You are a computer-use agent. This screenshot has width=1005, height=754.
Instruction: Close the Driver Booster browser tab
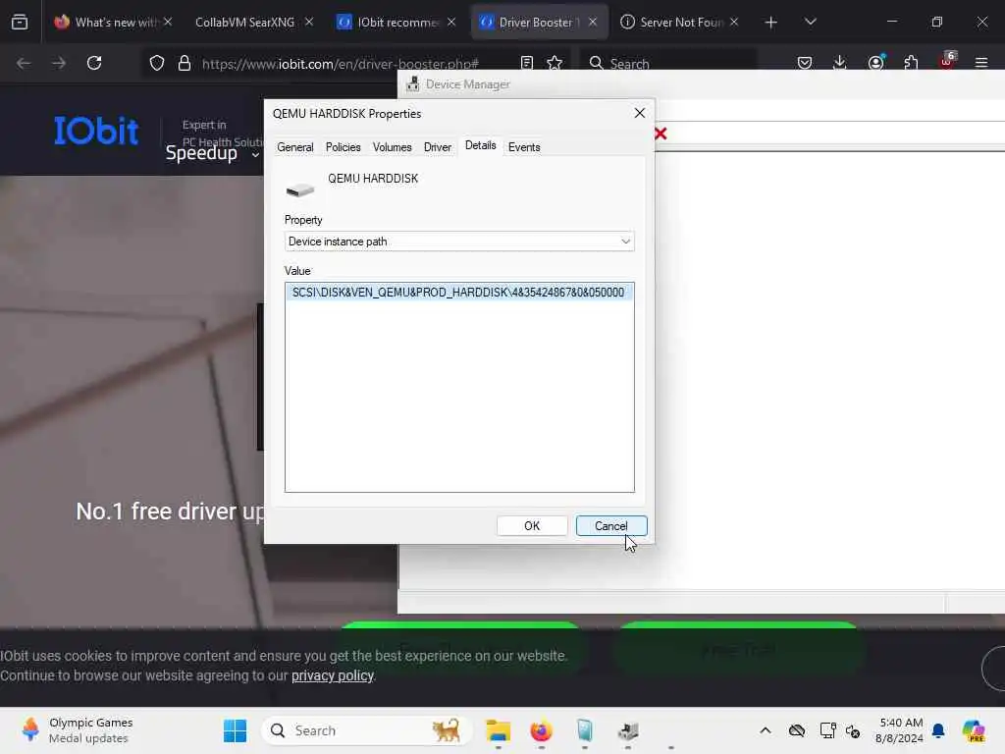click(593, 22)
